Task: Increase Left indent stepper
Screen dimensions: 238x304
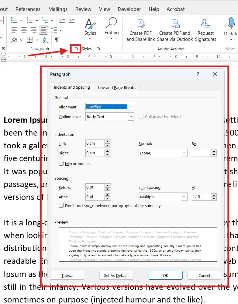Action: [107, 142]
